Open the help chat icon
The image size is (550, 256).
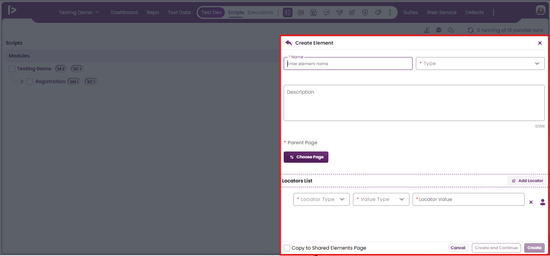tap(451, 30)
